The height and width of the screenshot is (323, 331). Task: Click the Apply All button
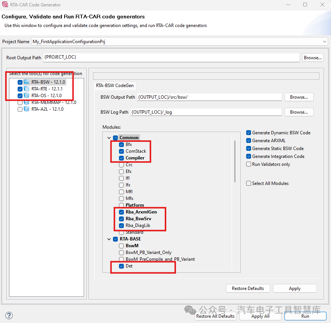click(x=260, y=316)
